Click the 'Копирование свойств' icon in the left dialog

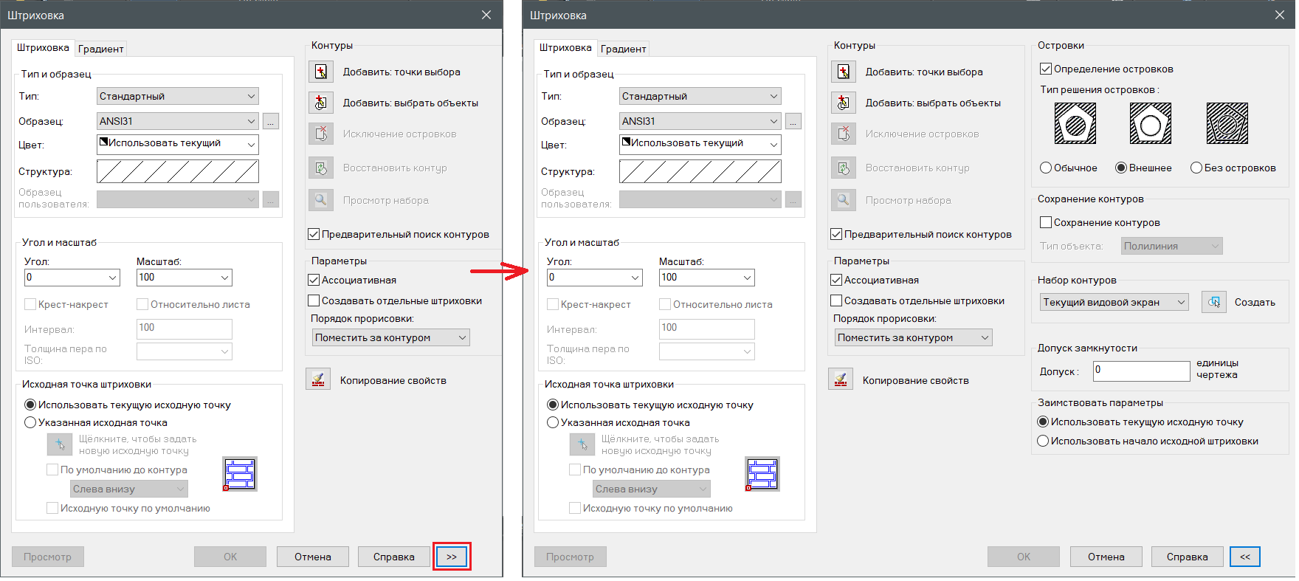point(318,379)
